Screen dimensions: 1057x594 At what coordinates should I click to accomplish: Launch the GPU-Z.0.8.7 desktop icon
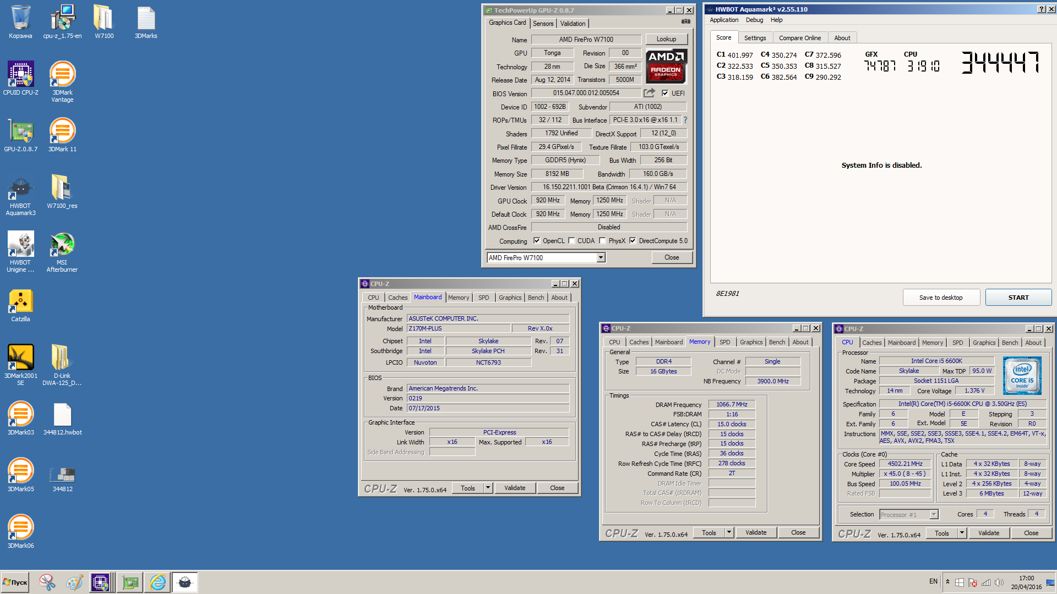tap(20, 135)
